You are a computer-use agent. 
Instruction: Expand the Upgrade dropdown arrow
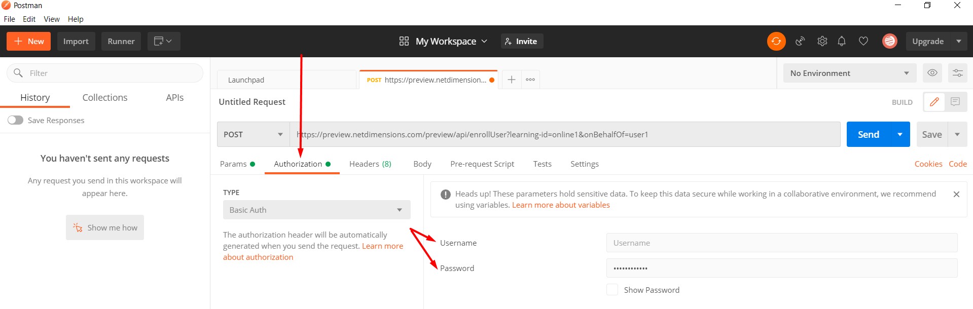click(x=959, y=41)
